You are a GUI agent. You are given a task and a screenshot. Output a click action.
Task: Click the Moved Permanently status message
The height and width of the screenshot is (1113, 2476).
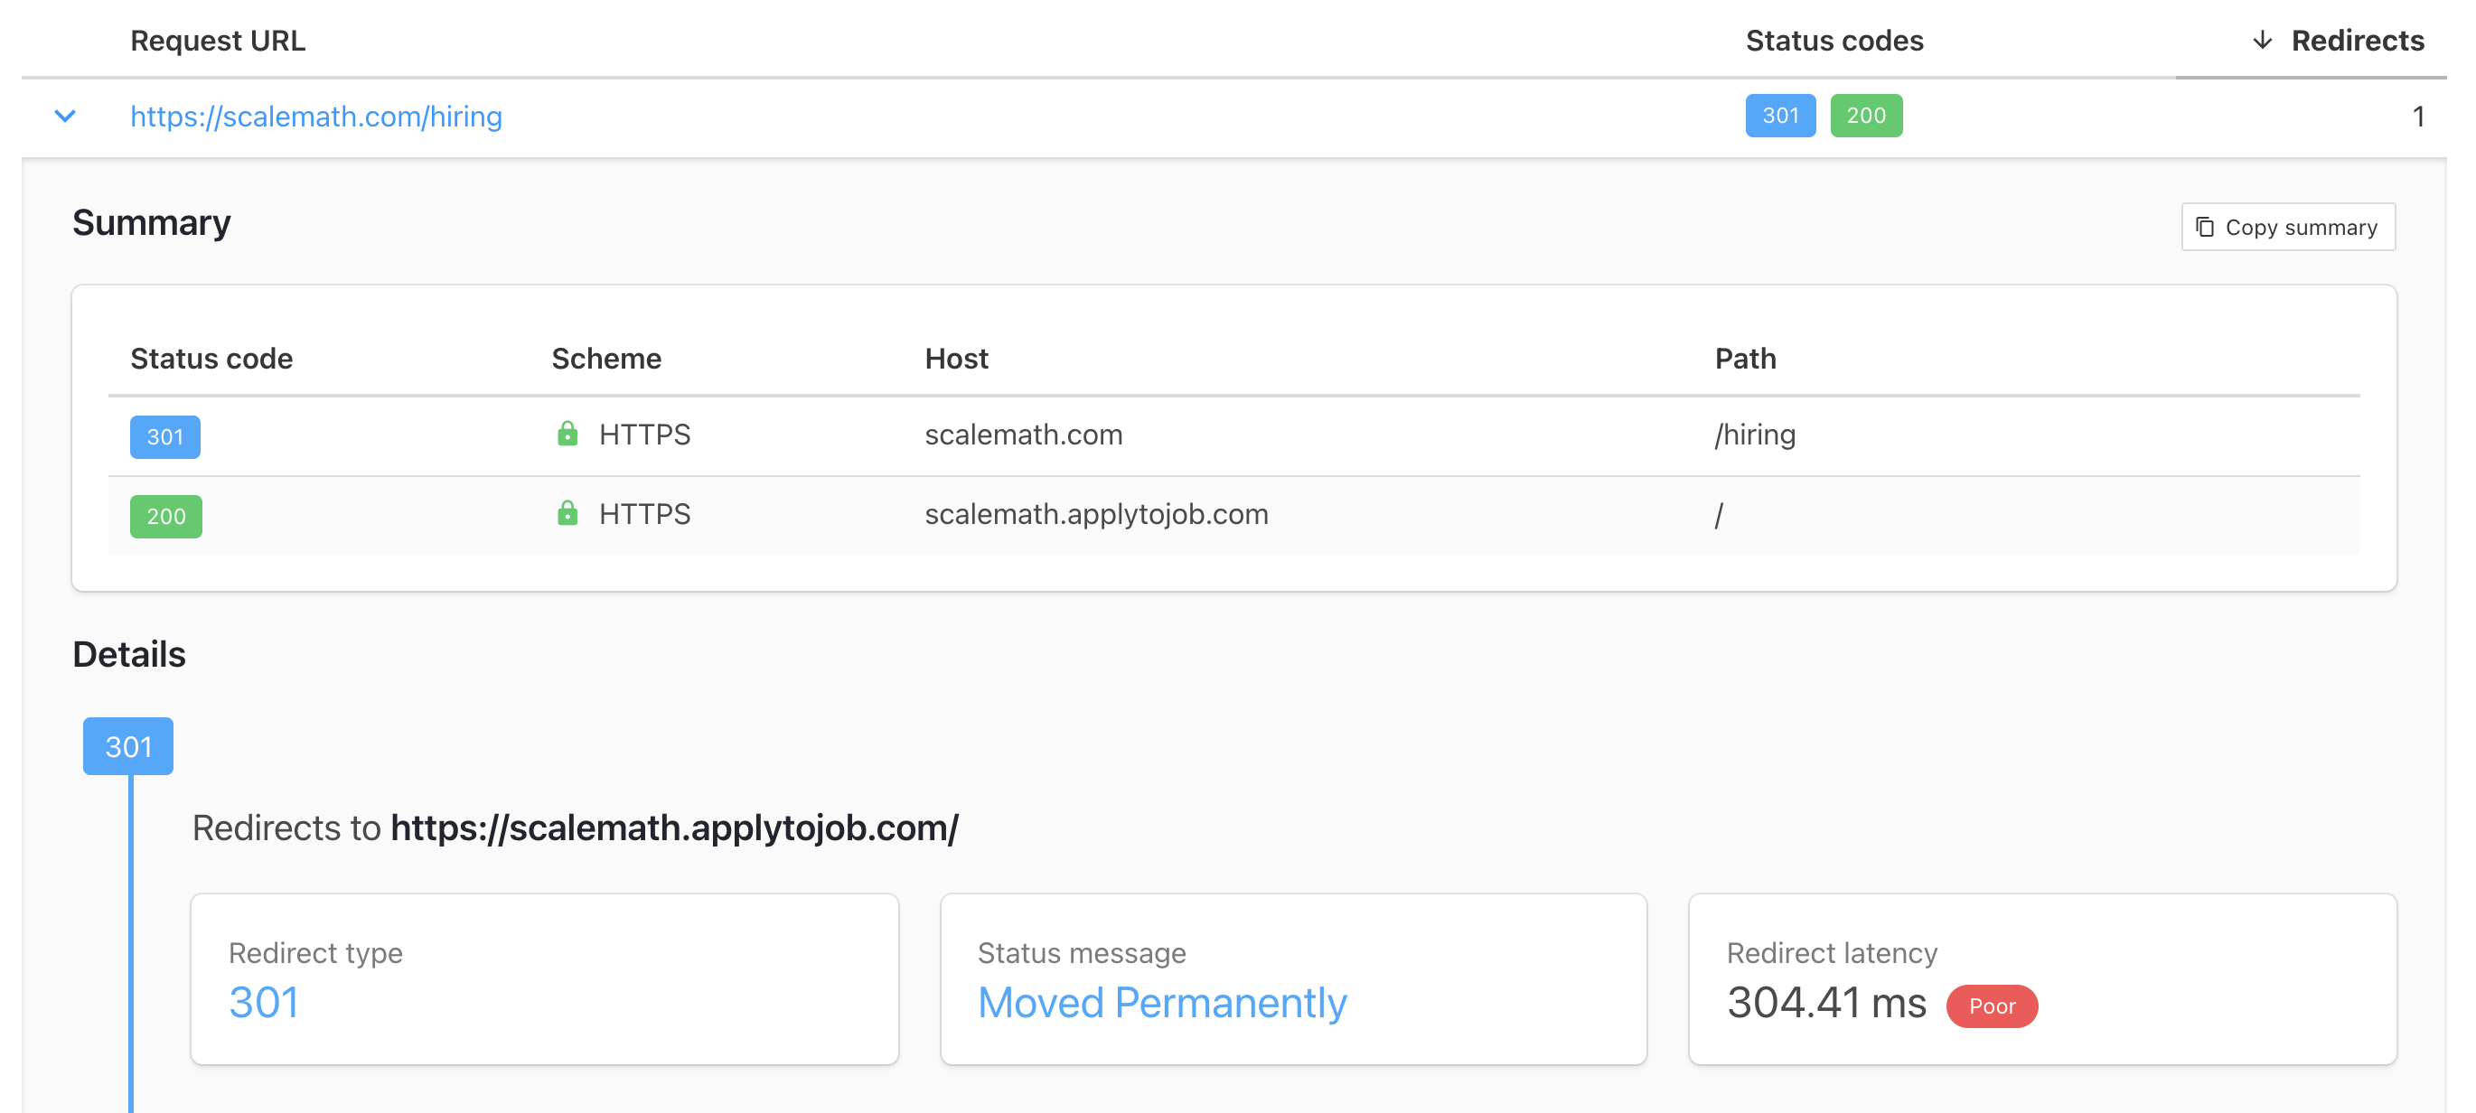[1162, 1003]
